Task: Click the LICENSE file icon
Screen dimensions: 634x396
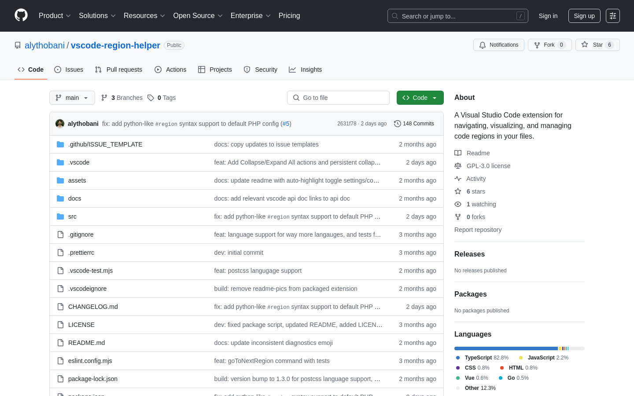Action: [x=60, y=325]
